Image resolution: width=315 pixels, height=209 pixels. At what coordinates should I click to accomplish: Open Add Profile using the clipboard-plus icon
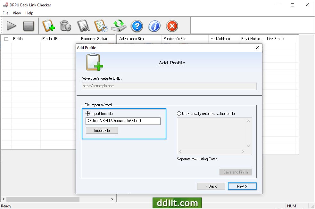tap(49, 26)
